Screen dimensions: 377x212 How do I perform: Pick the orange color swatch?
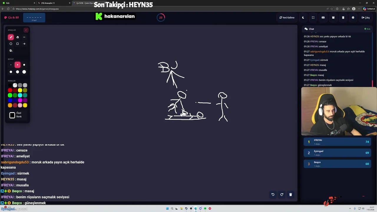(10, 105)
